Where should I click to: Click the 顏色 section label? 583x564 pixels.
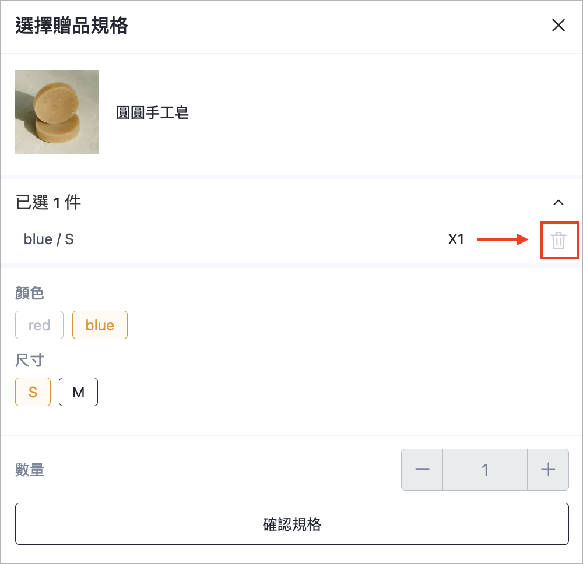point(30,292)
